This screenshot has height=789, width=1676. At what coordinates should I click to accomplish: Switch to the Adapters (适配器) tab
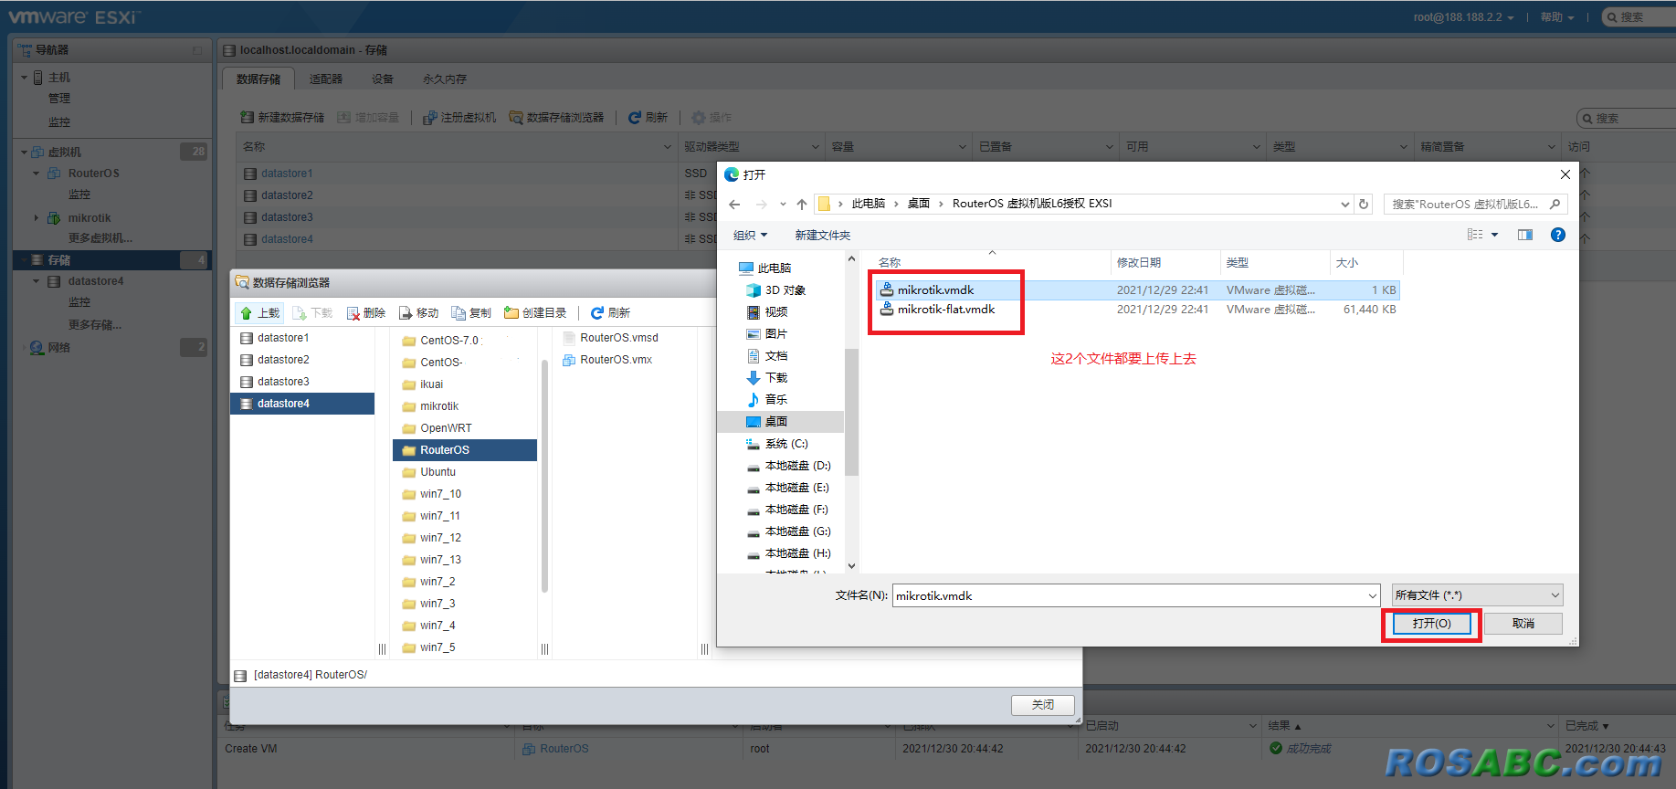[326, 79]
